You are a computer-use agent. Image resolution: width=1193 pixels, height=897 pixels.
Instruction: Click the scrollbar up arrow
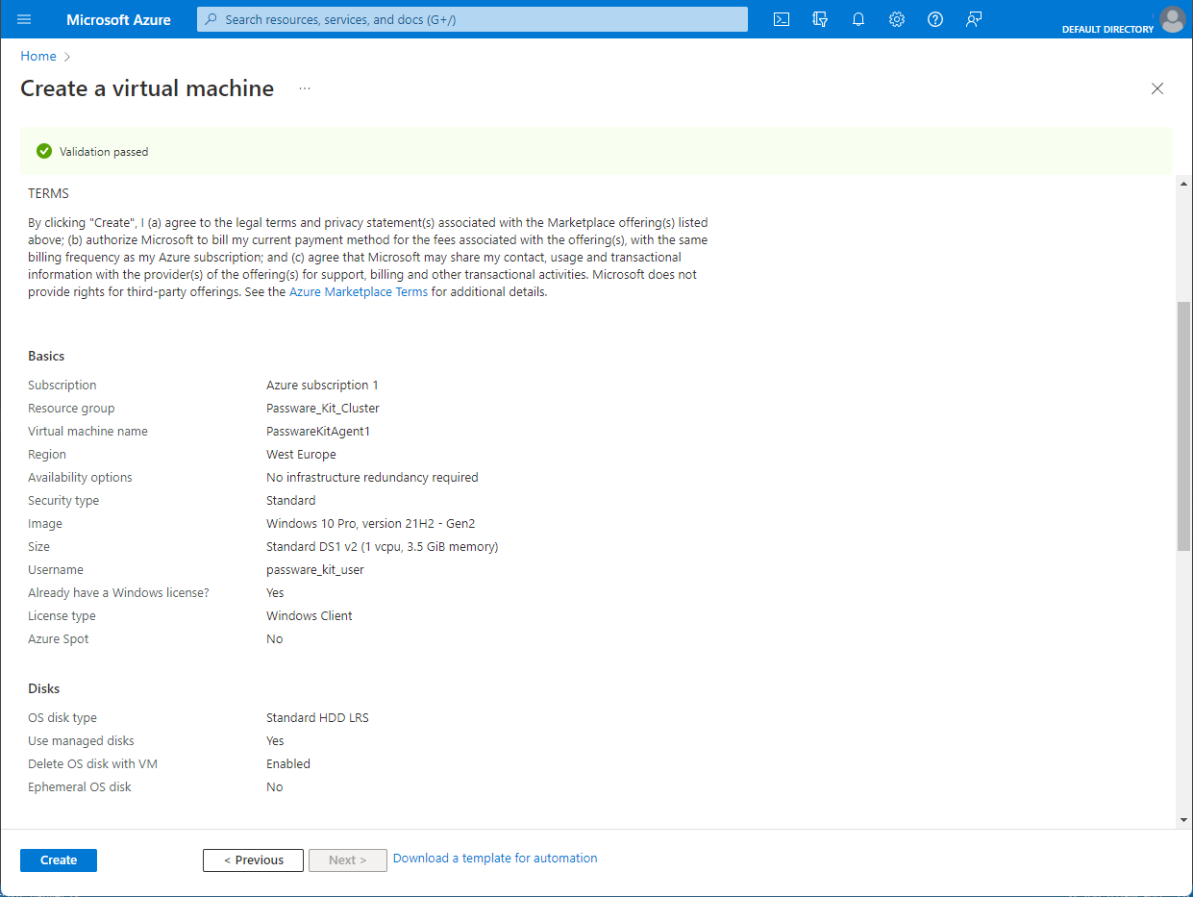coord(1183,182)
